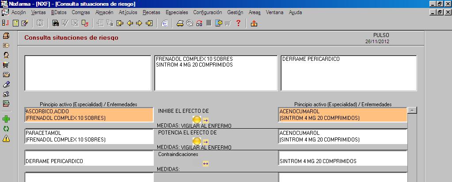
Task: Go to previous record left arrow icon
Action: click(130, 23)
